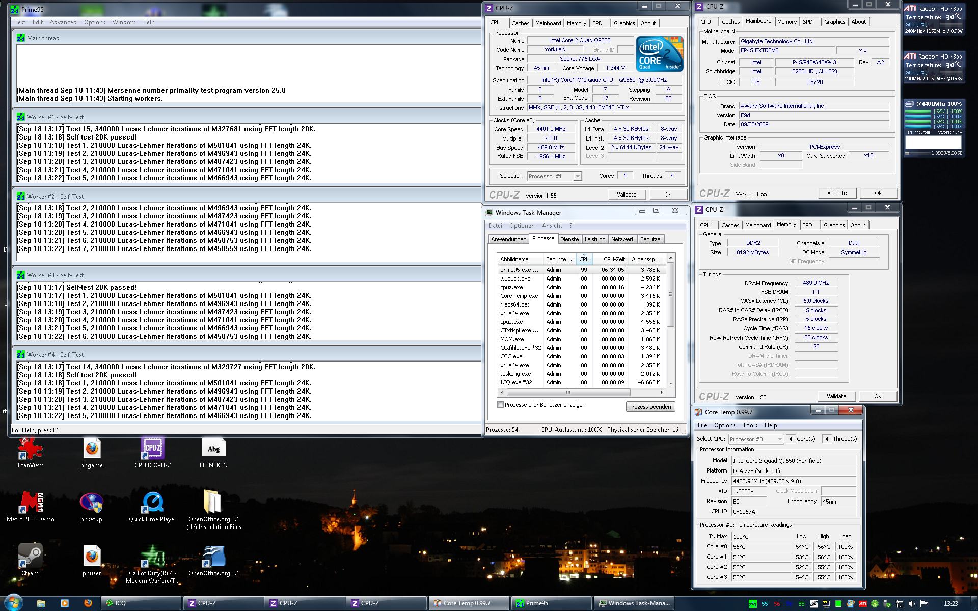Select Caches tab in CPU-Z CPU window

[520, 23]
